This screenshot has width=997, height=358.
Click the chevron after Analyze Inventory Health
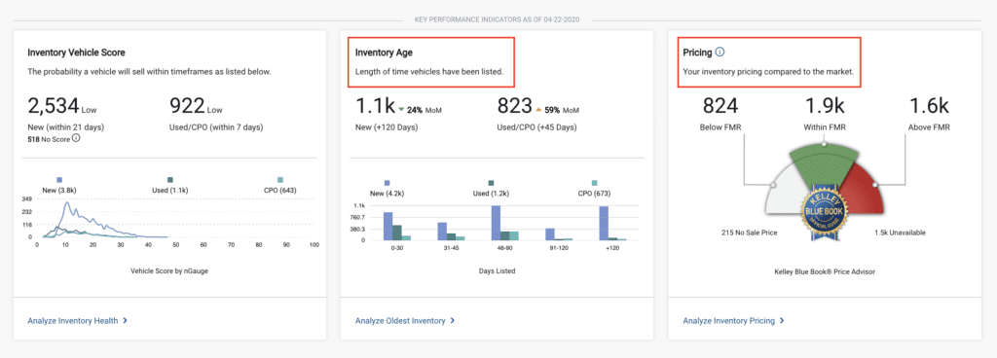tap(126, 321)
